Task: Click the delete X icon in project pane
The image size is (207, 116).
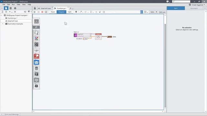Action: [x=15, y=12]
